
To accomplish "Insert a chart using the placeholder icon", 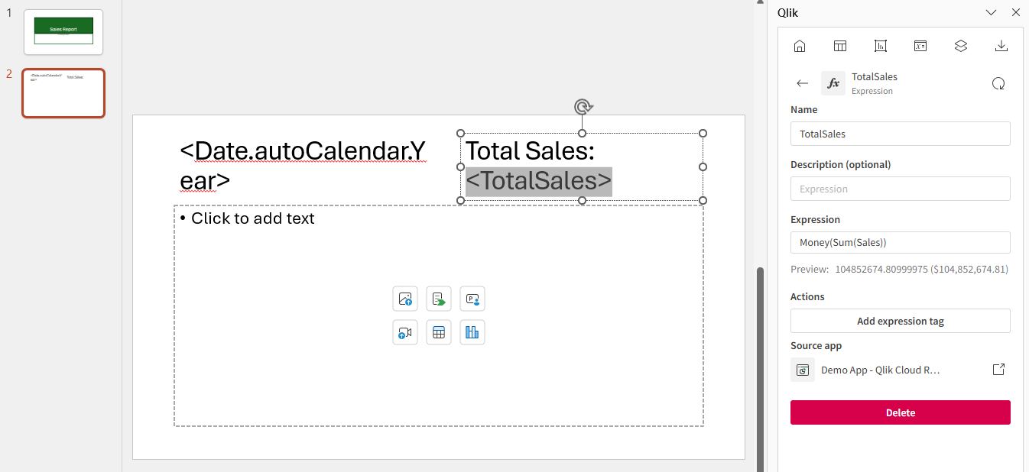I will click(x=472, y=332).
